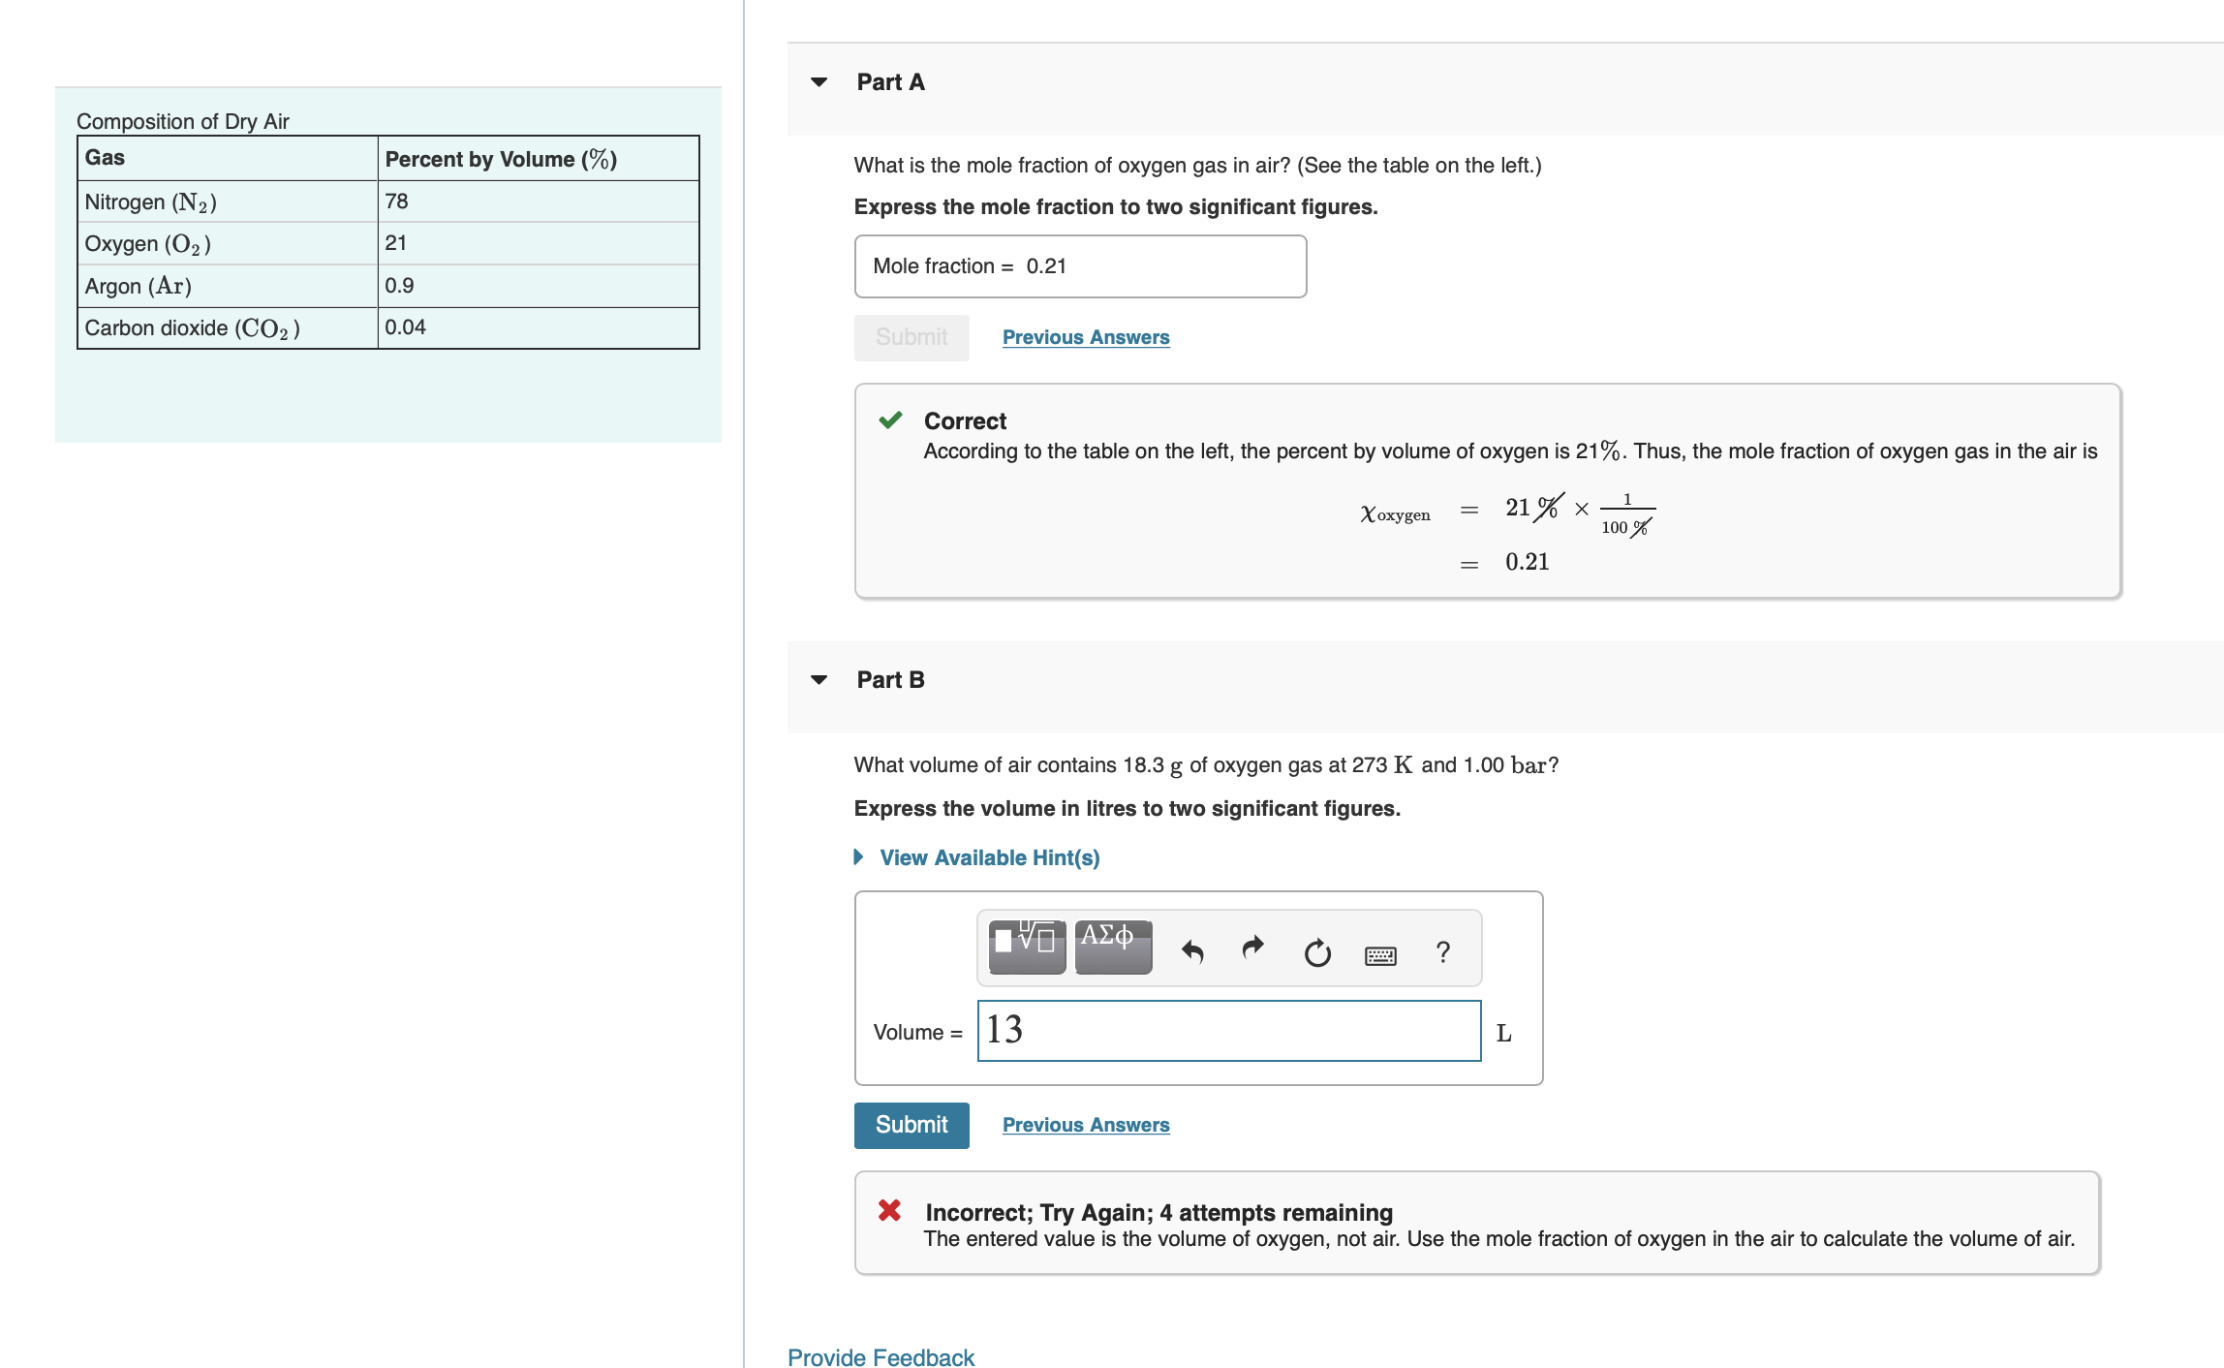Open keyboard shortcuts icon
The width and height of the screenshot is (2224, 1368).
point(1380,956)
